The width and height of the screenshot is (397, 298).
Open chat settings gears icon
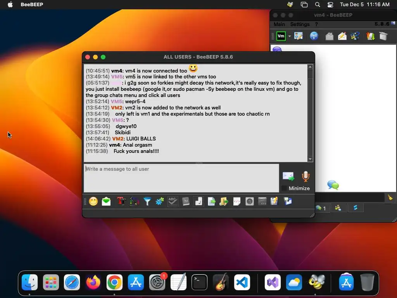(x=160, y=201)
